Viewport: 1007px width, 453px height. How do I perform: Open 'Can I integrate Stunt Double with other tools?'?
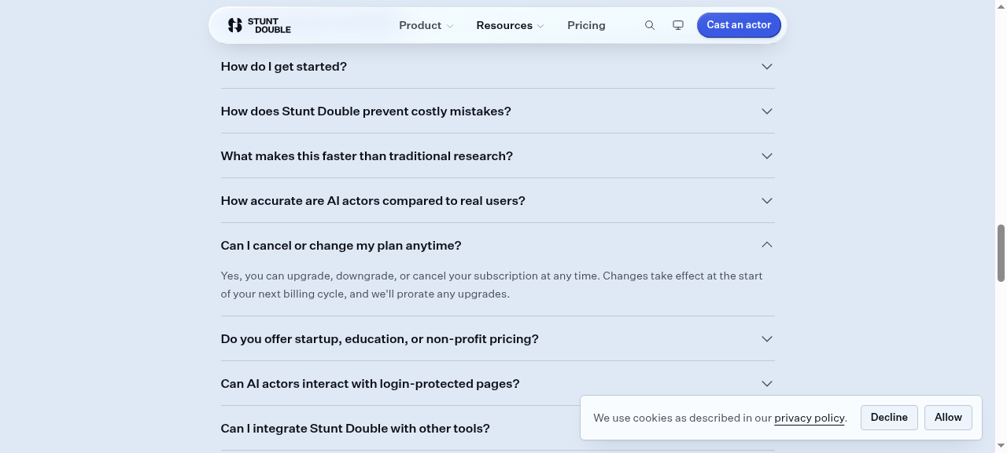(356, 429)
